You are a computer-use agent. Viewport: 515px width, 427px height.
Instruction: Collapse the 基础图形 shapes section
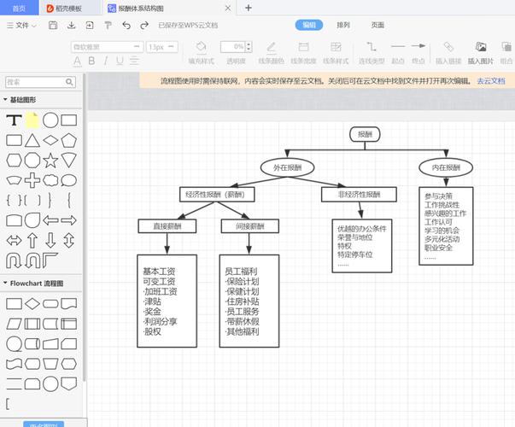click(5, 100)
